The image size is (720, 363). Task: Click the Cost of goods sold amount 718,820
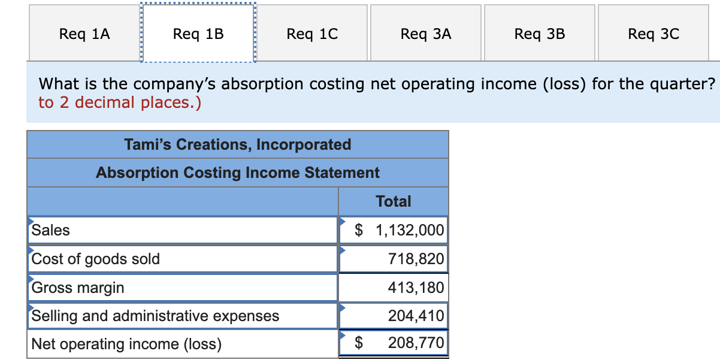tap(394, 259)
